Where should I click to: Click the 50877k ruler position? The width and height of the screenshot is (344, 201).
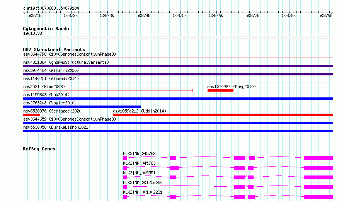tap(252, 15)
